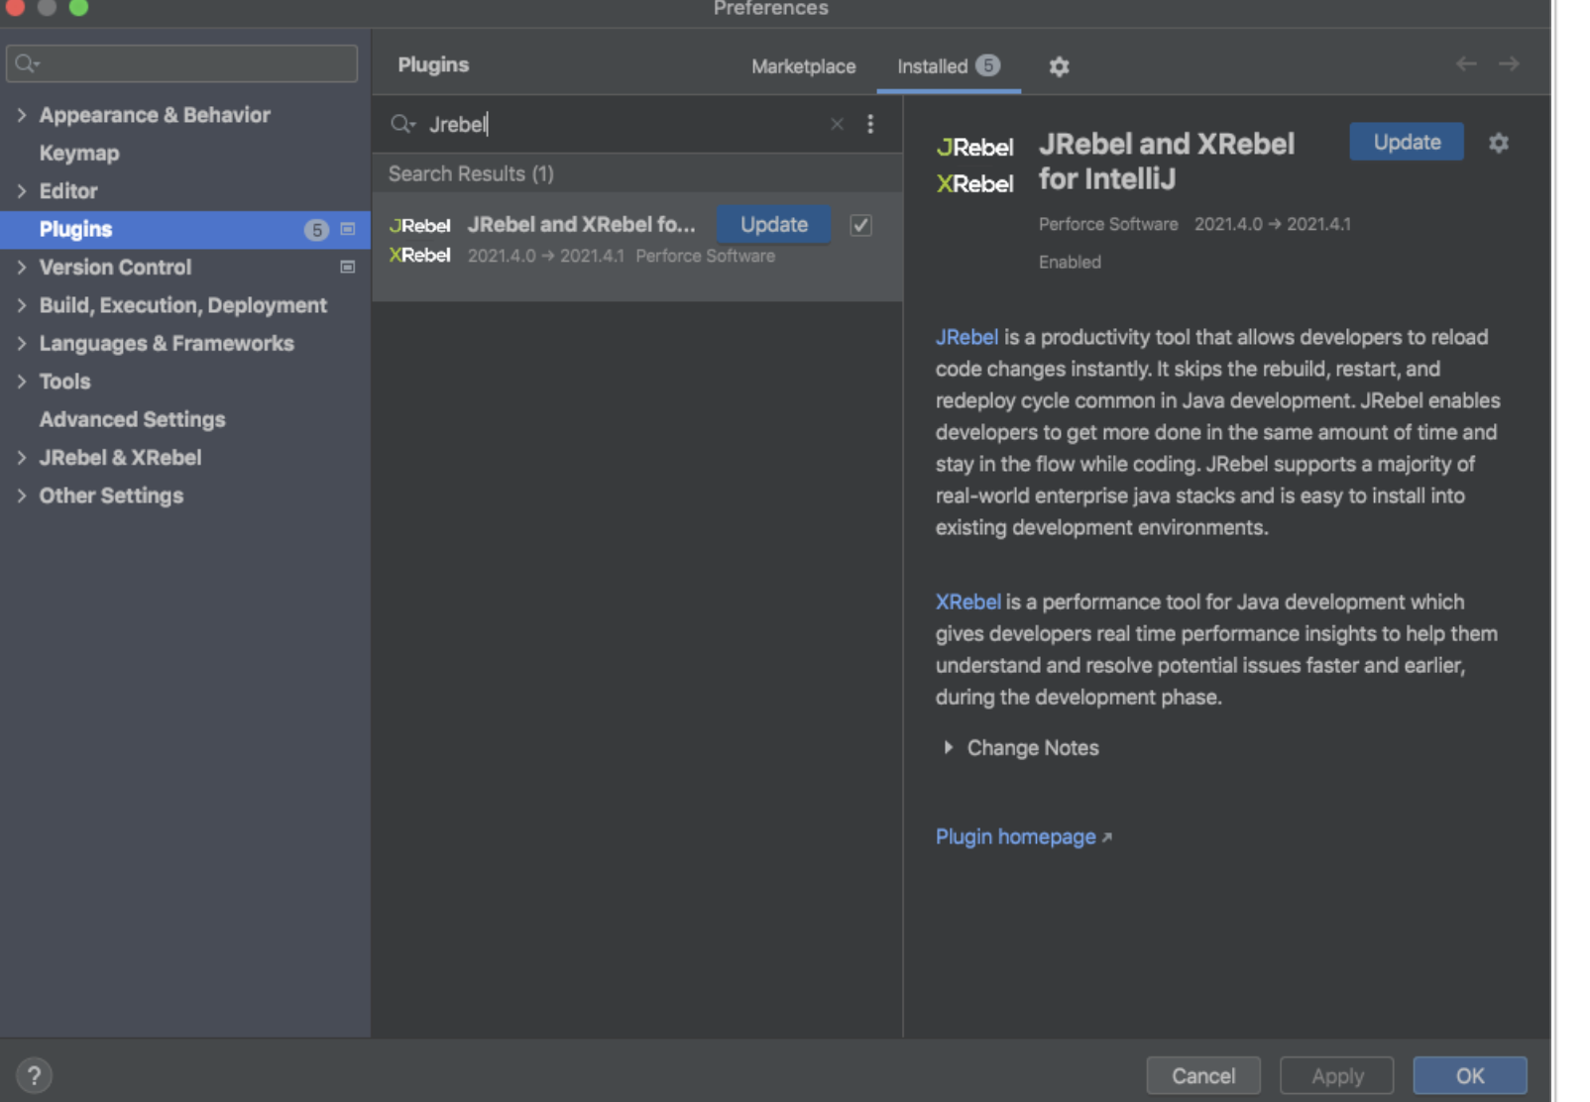Expand the Editor settings section
The image size is (1590, 1102).
(x=22, y=191)
